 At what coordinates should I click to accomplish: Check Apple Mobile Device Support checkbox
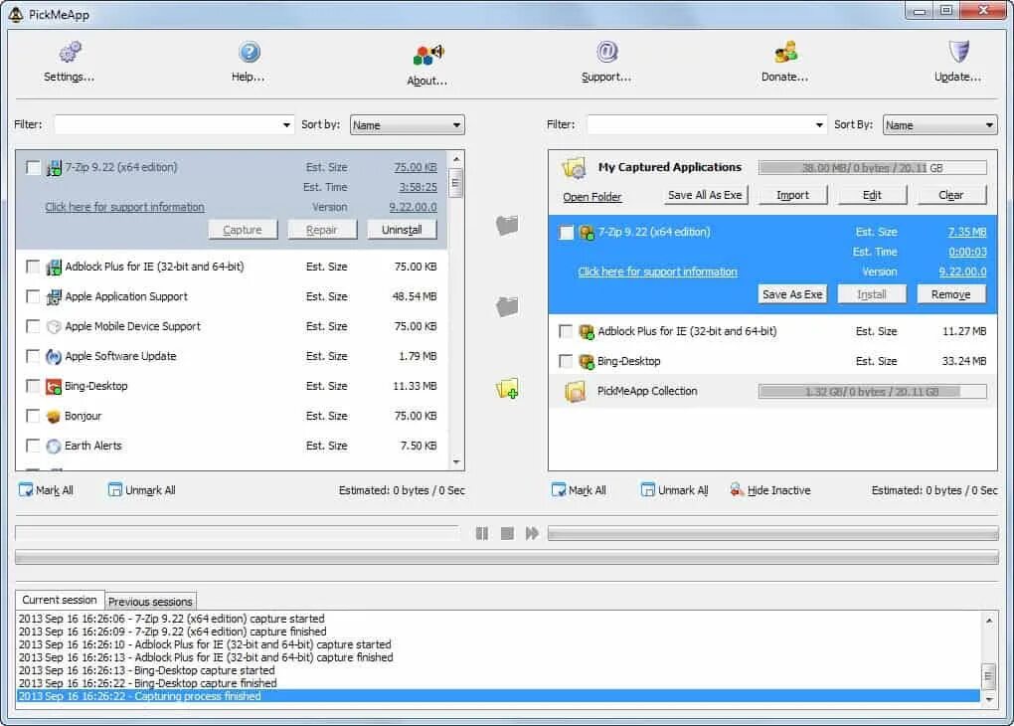pos(33,326)
